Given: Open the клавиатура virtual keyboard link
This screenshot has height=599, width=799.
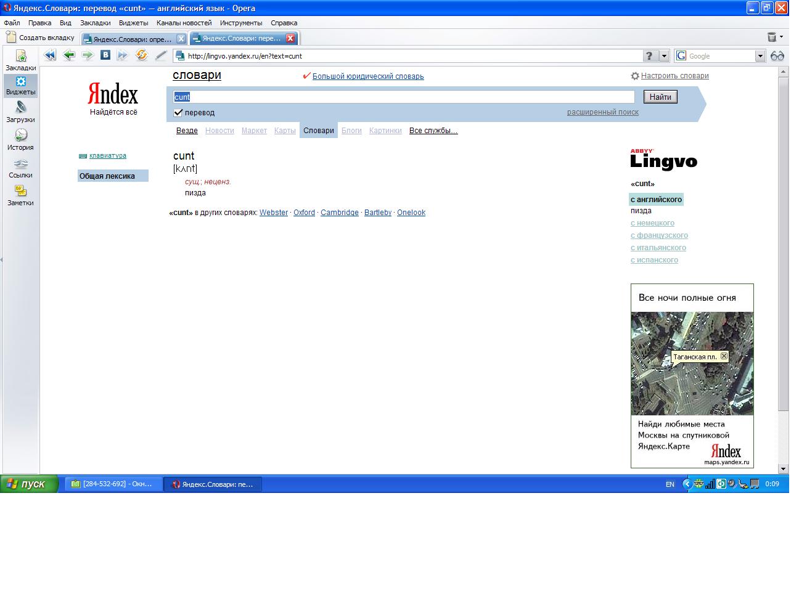Looking at the screenshot, I should 108,156.
